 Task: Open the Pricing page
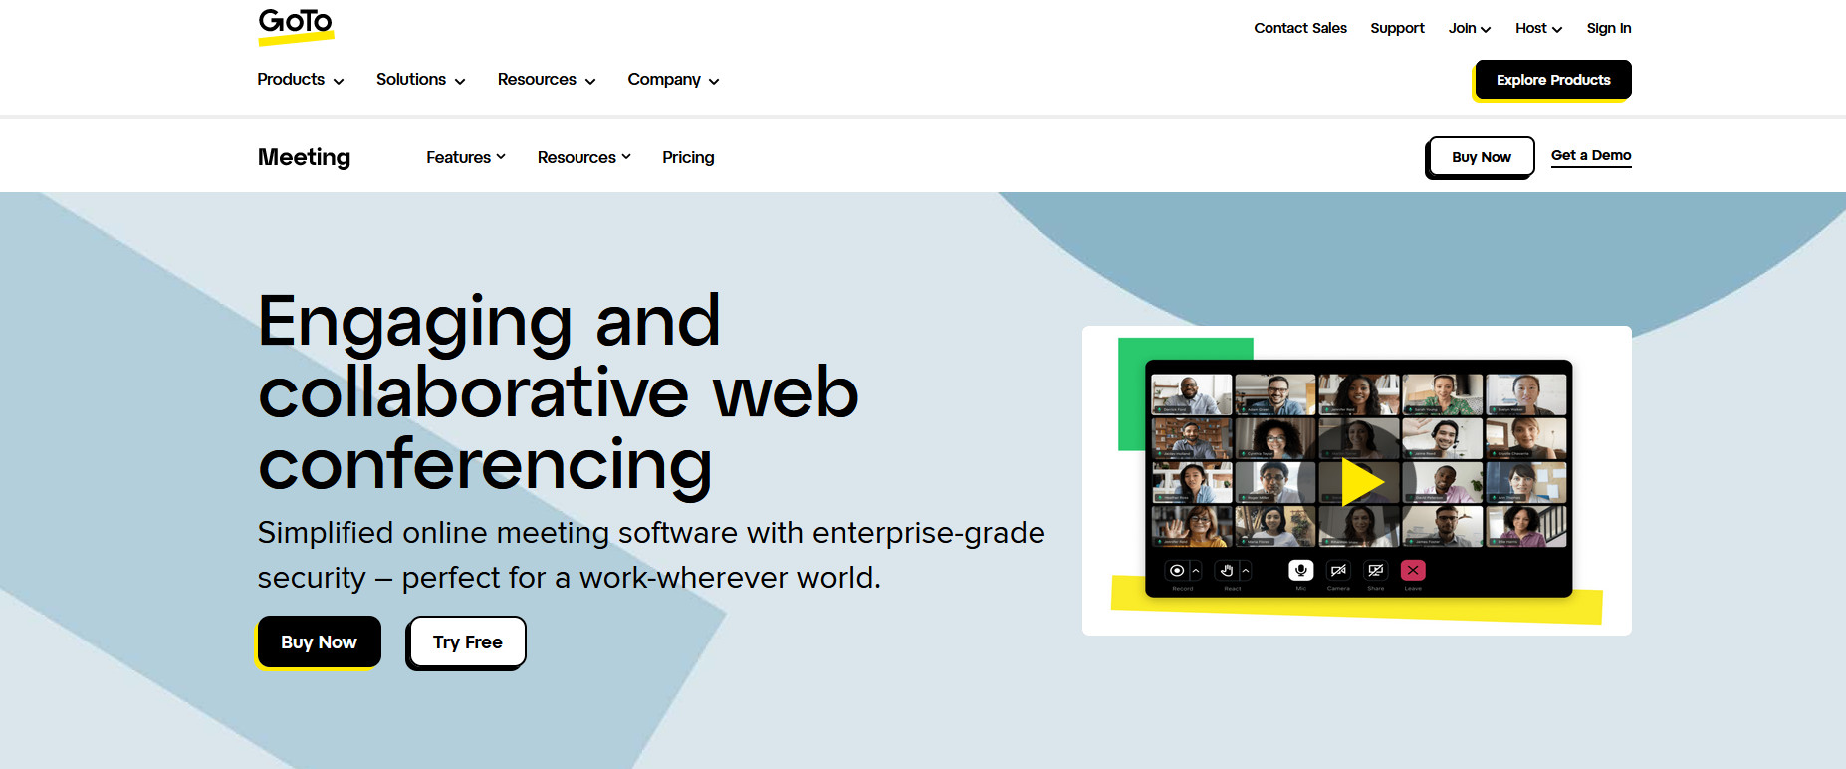click(688, 157)
